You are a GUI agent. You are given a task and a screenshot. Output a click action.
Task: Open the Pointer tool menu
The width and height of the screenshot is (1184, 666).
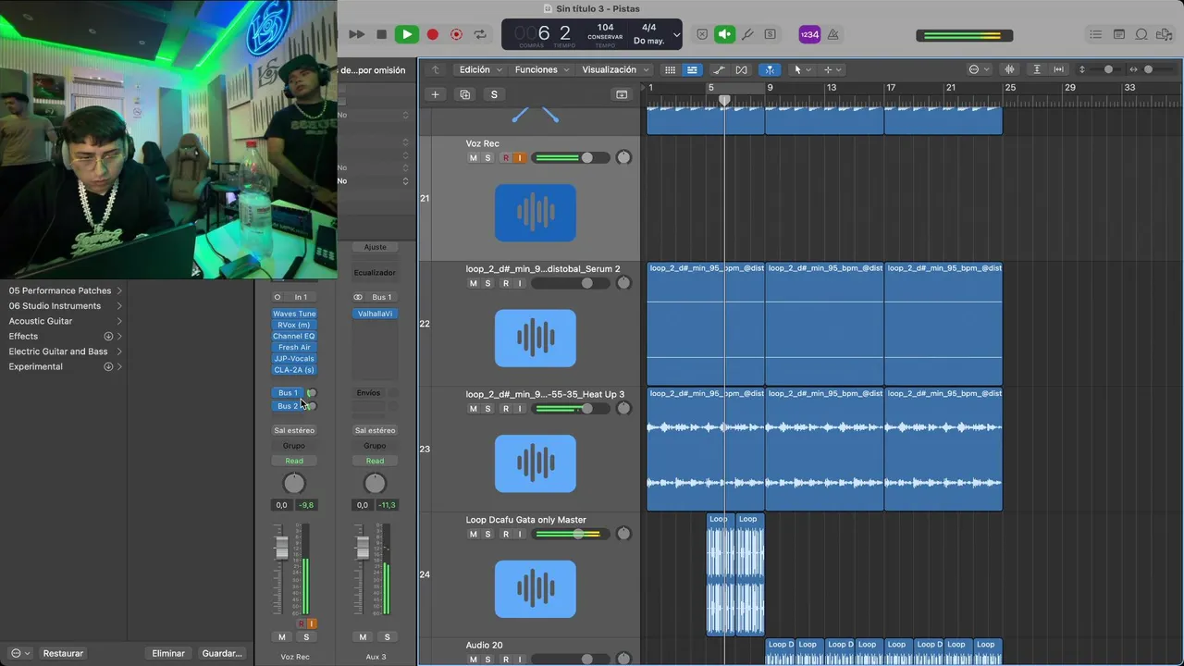tap(801, 69)
